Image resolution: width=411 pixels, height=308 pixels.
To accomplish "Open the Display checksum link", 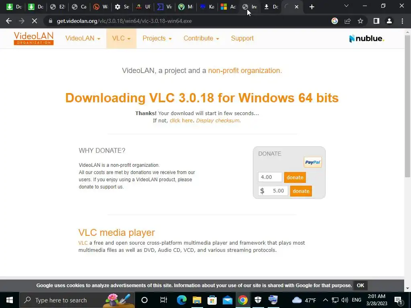I will (x=218, y=120).
